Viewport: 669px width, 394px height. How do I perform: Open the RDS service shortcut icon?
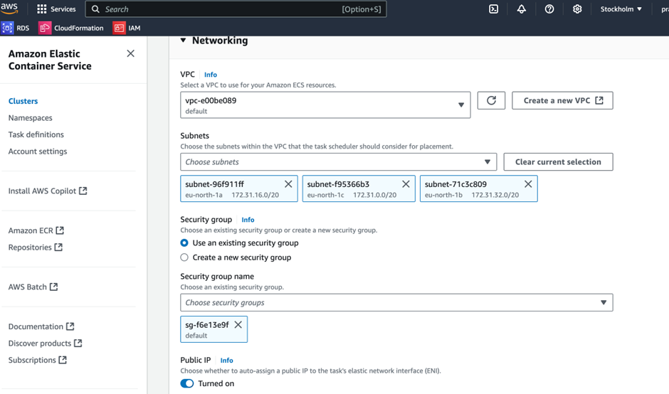7,28
